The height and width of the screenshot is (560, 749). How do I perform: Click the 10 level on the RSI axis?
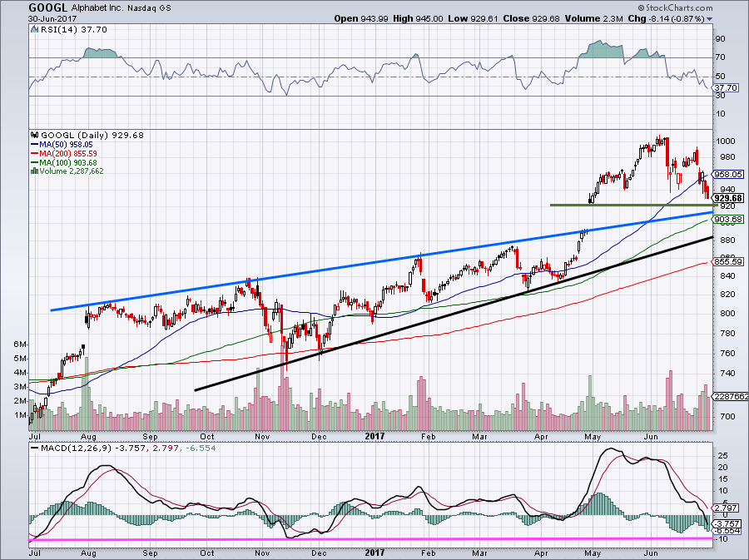point(721,114)
